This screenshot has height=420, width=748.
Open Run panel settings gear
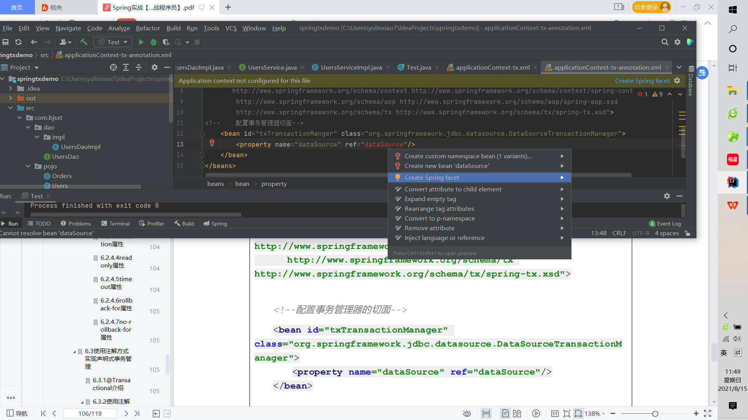(x=667, y=196)
